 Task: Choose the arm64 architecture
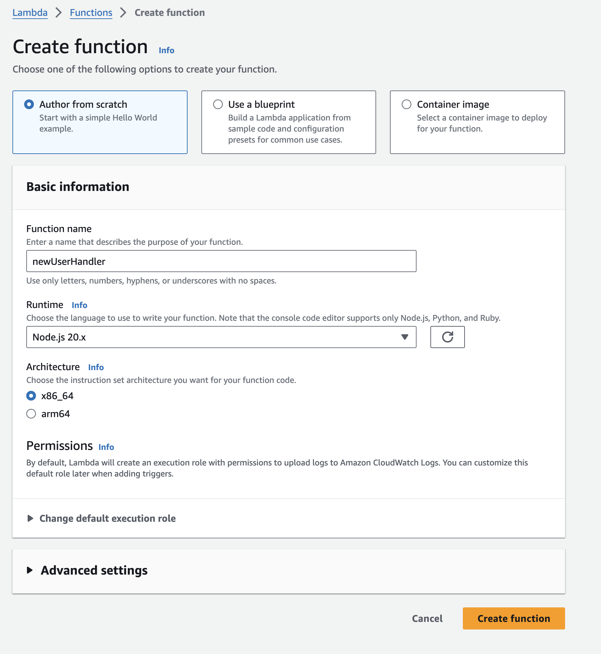tap(31, 413)
